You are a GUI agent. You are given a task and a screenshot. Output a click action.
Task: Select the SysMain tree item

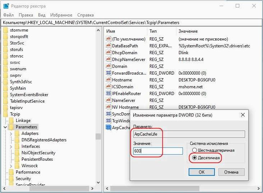18,88
